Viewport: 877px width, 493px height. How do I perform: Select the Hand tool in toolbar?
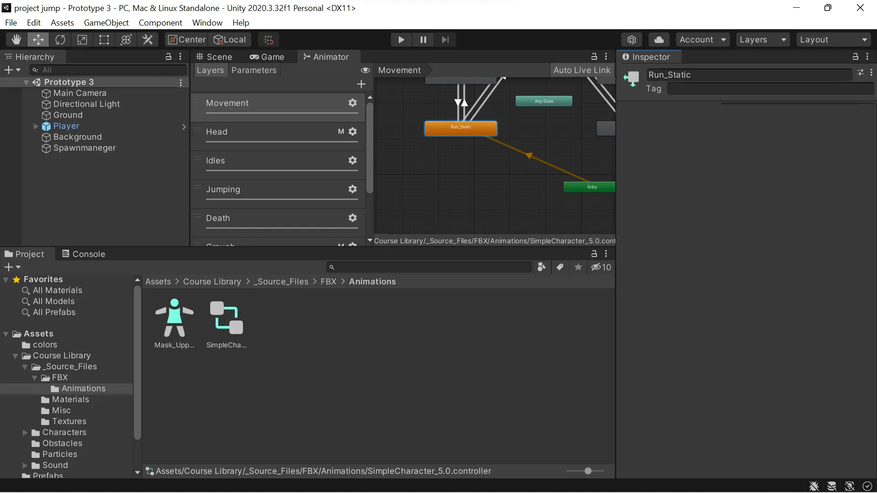(16, 40)
